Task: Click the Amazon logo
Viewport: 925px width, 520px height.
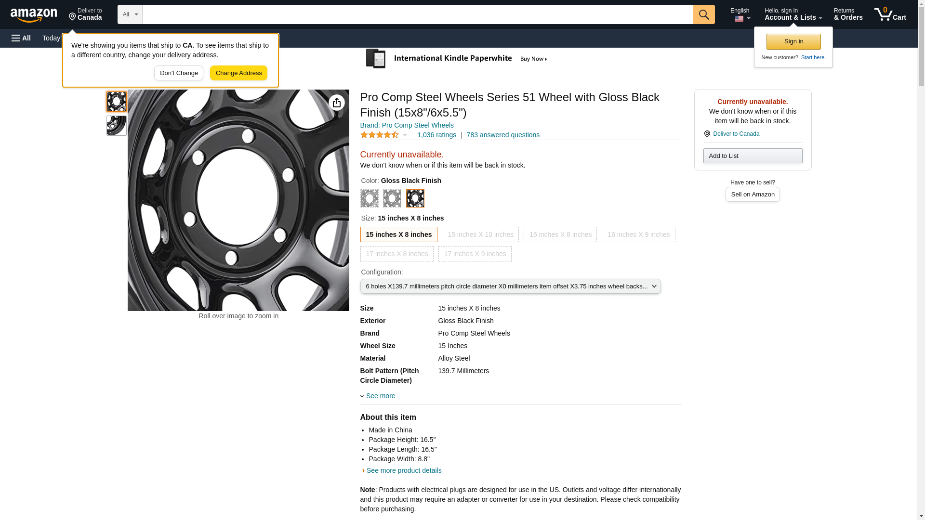Action: tap(34, 15)
